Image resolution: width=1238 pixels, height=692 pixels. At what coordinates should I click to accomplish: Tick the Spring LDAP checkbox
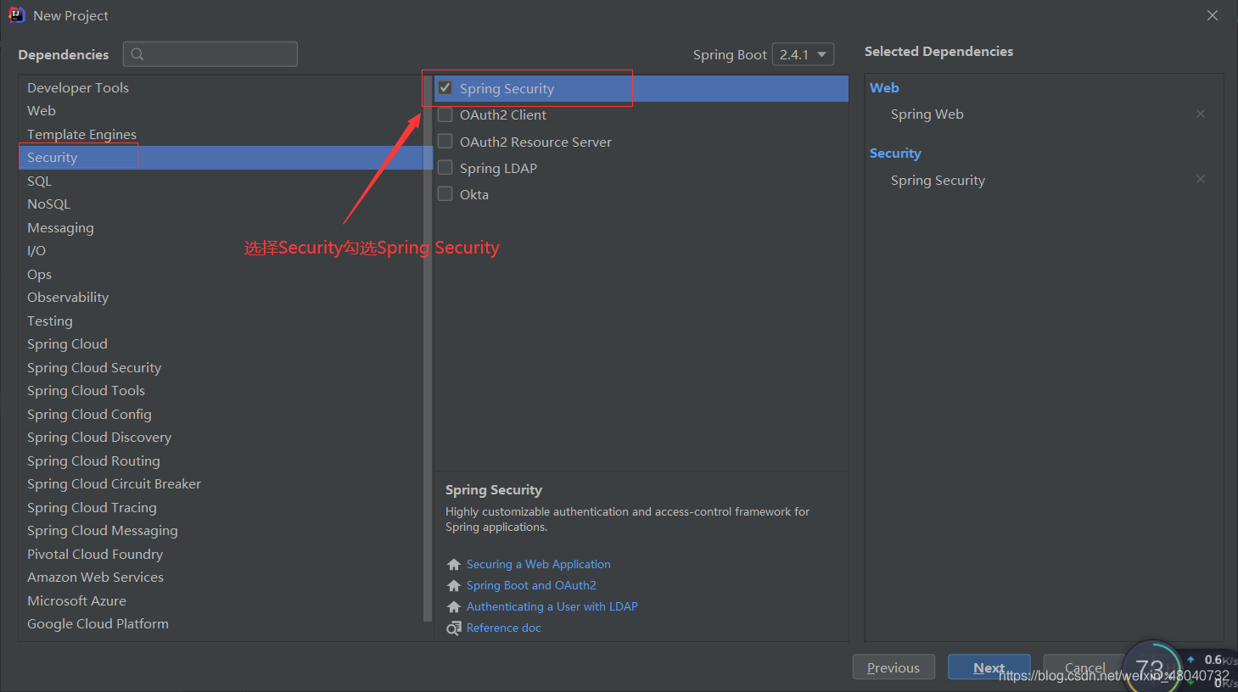(445, 168)
